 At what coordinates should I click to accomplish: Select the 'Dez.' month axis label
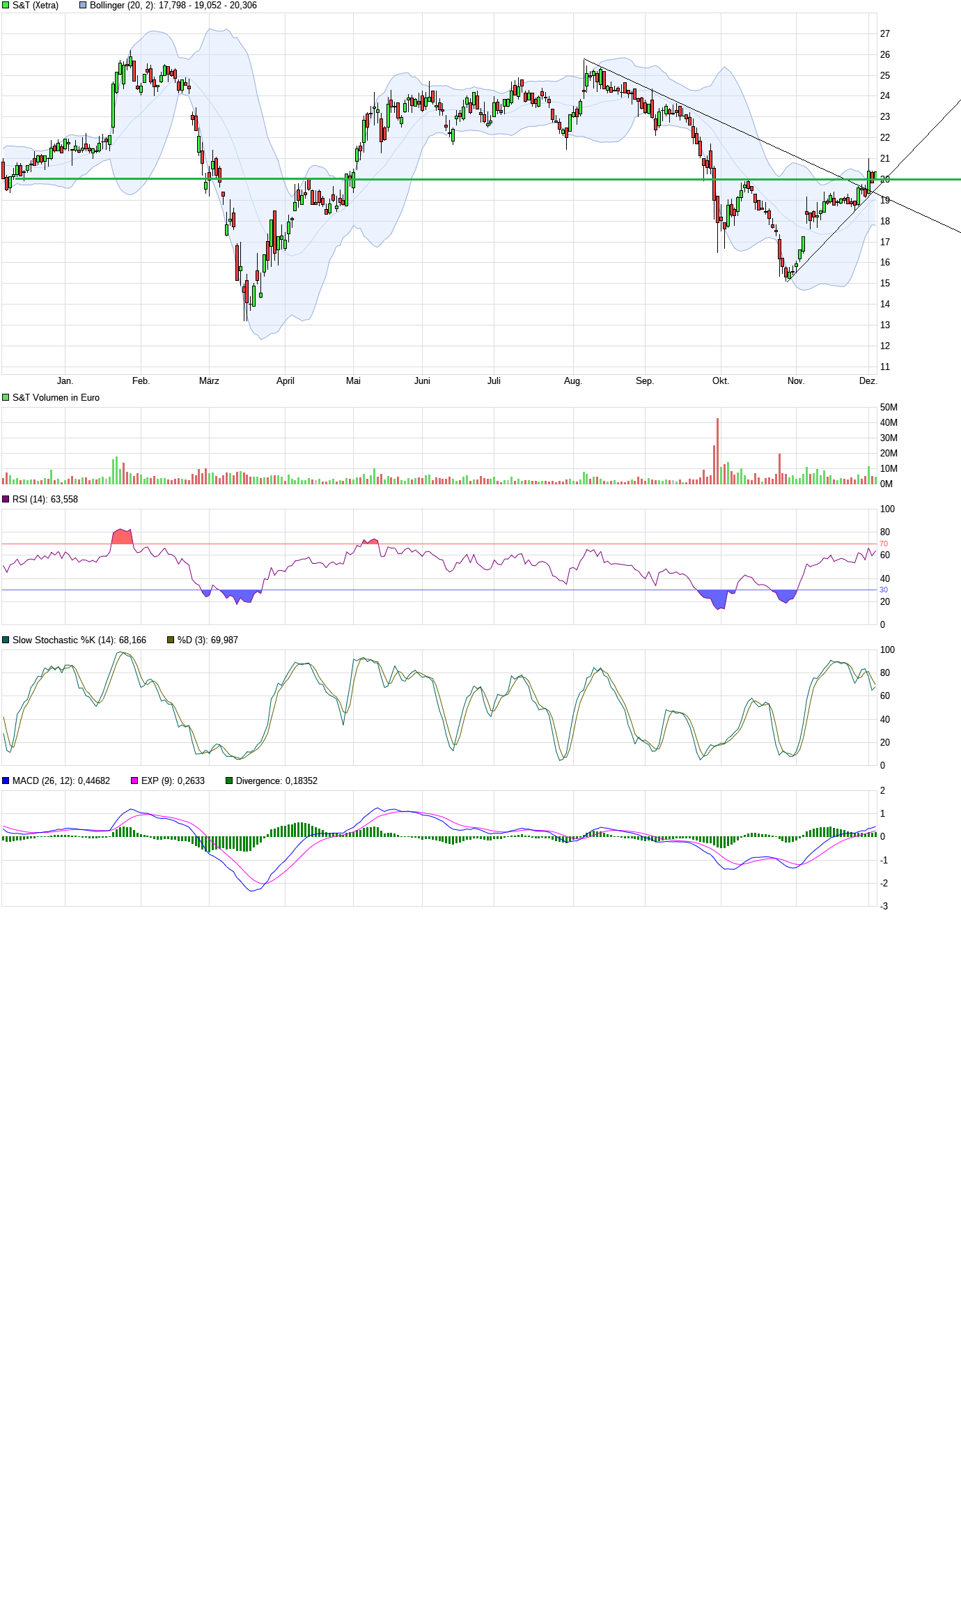pyautogui.click(x=868, y=381)
